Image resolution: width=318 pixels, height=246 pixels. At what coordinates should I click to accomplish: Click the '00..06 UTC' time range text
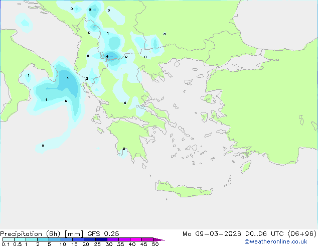pos(264,234)
